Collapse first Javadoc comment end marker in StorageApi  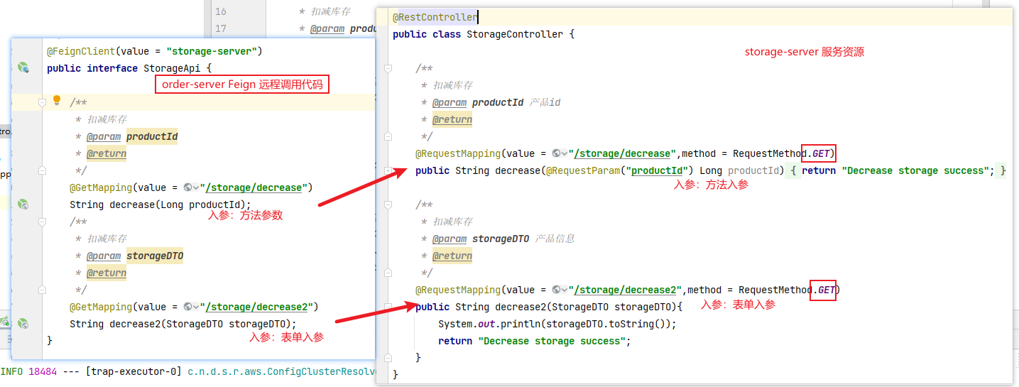tap(43, 170)
